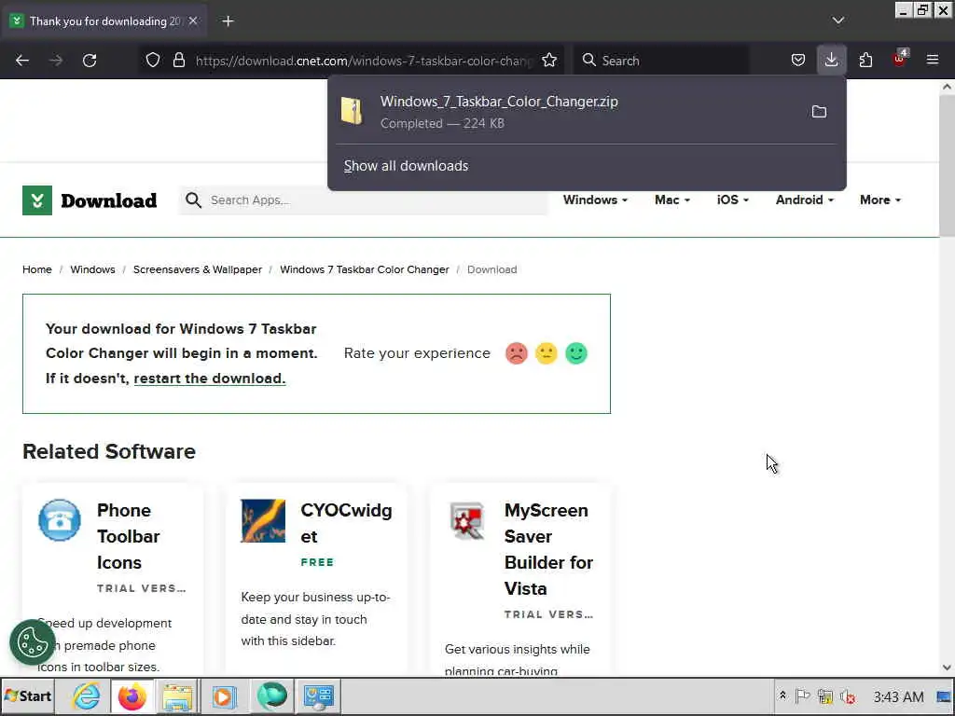Open a new browser tab
The image size is (955, 716).
(228, 21)
